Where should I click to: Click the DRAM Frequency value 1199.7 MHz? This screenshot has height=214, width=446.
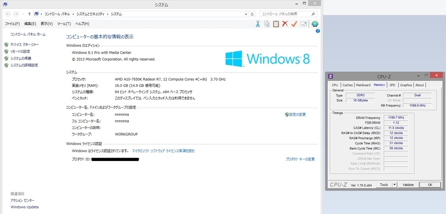396,118
